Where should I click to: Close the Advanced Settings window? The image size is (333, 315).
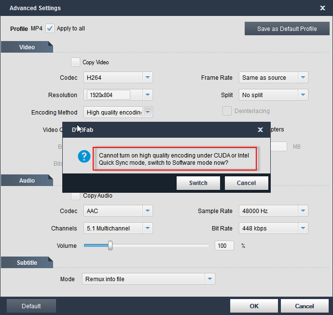(x=322, y=8)
